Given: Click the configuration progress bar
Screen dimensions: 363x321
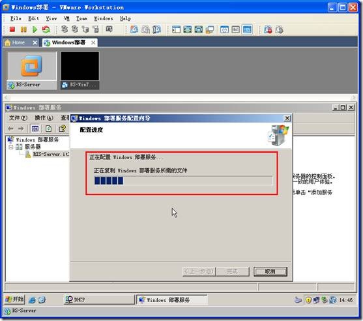Looking at the screenshot, I should [183, 181].
